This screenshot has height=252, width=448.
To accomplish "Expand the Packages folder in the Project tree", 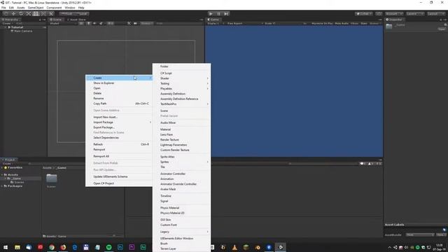I will pos(2,186).
